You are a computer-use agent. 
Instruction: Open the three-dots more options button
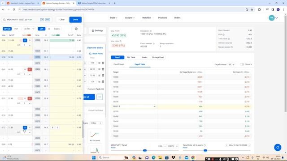coord(100,97)
